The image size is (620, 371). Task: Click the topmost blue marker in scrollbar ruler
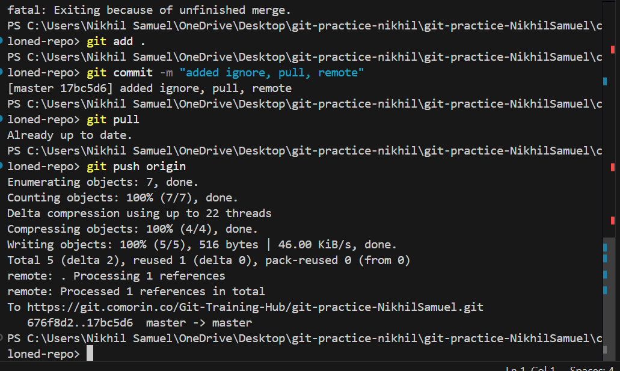point(604,81)
